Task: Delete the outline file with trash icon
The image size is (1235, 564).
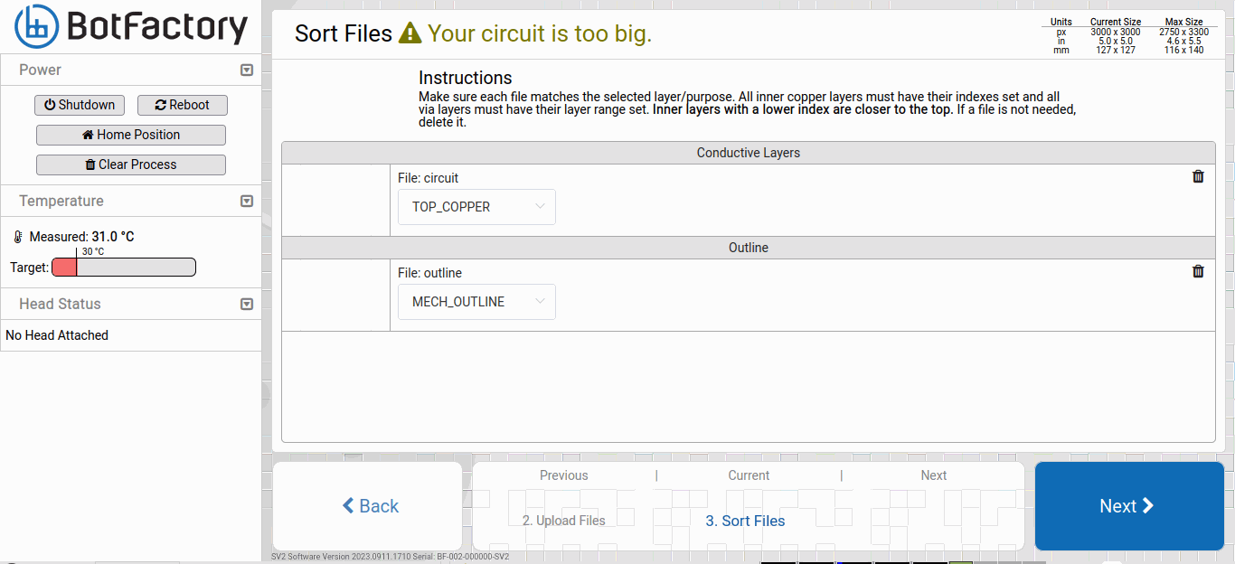Action: 1198,271
